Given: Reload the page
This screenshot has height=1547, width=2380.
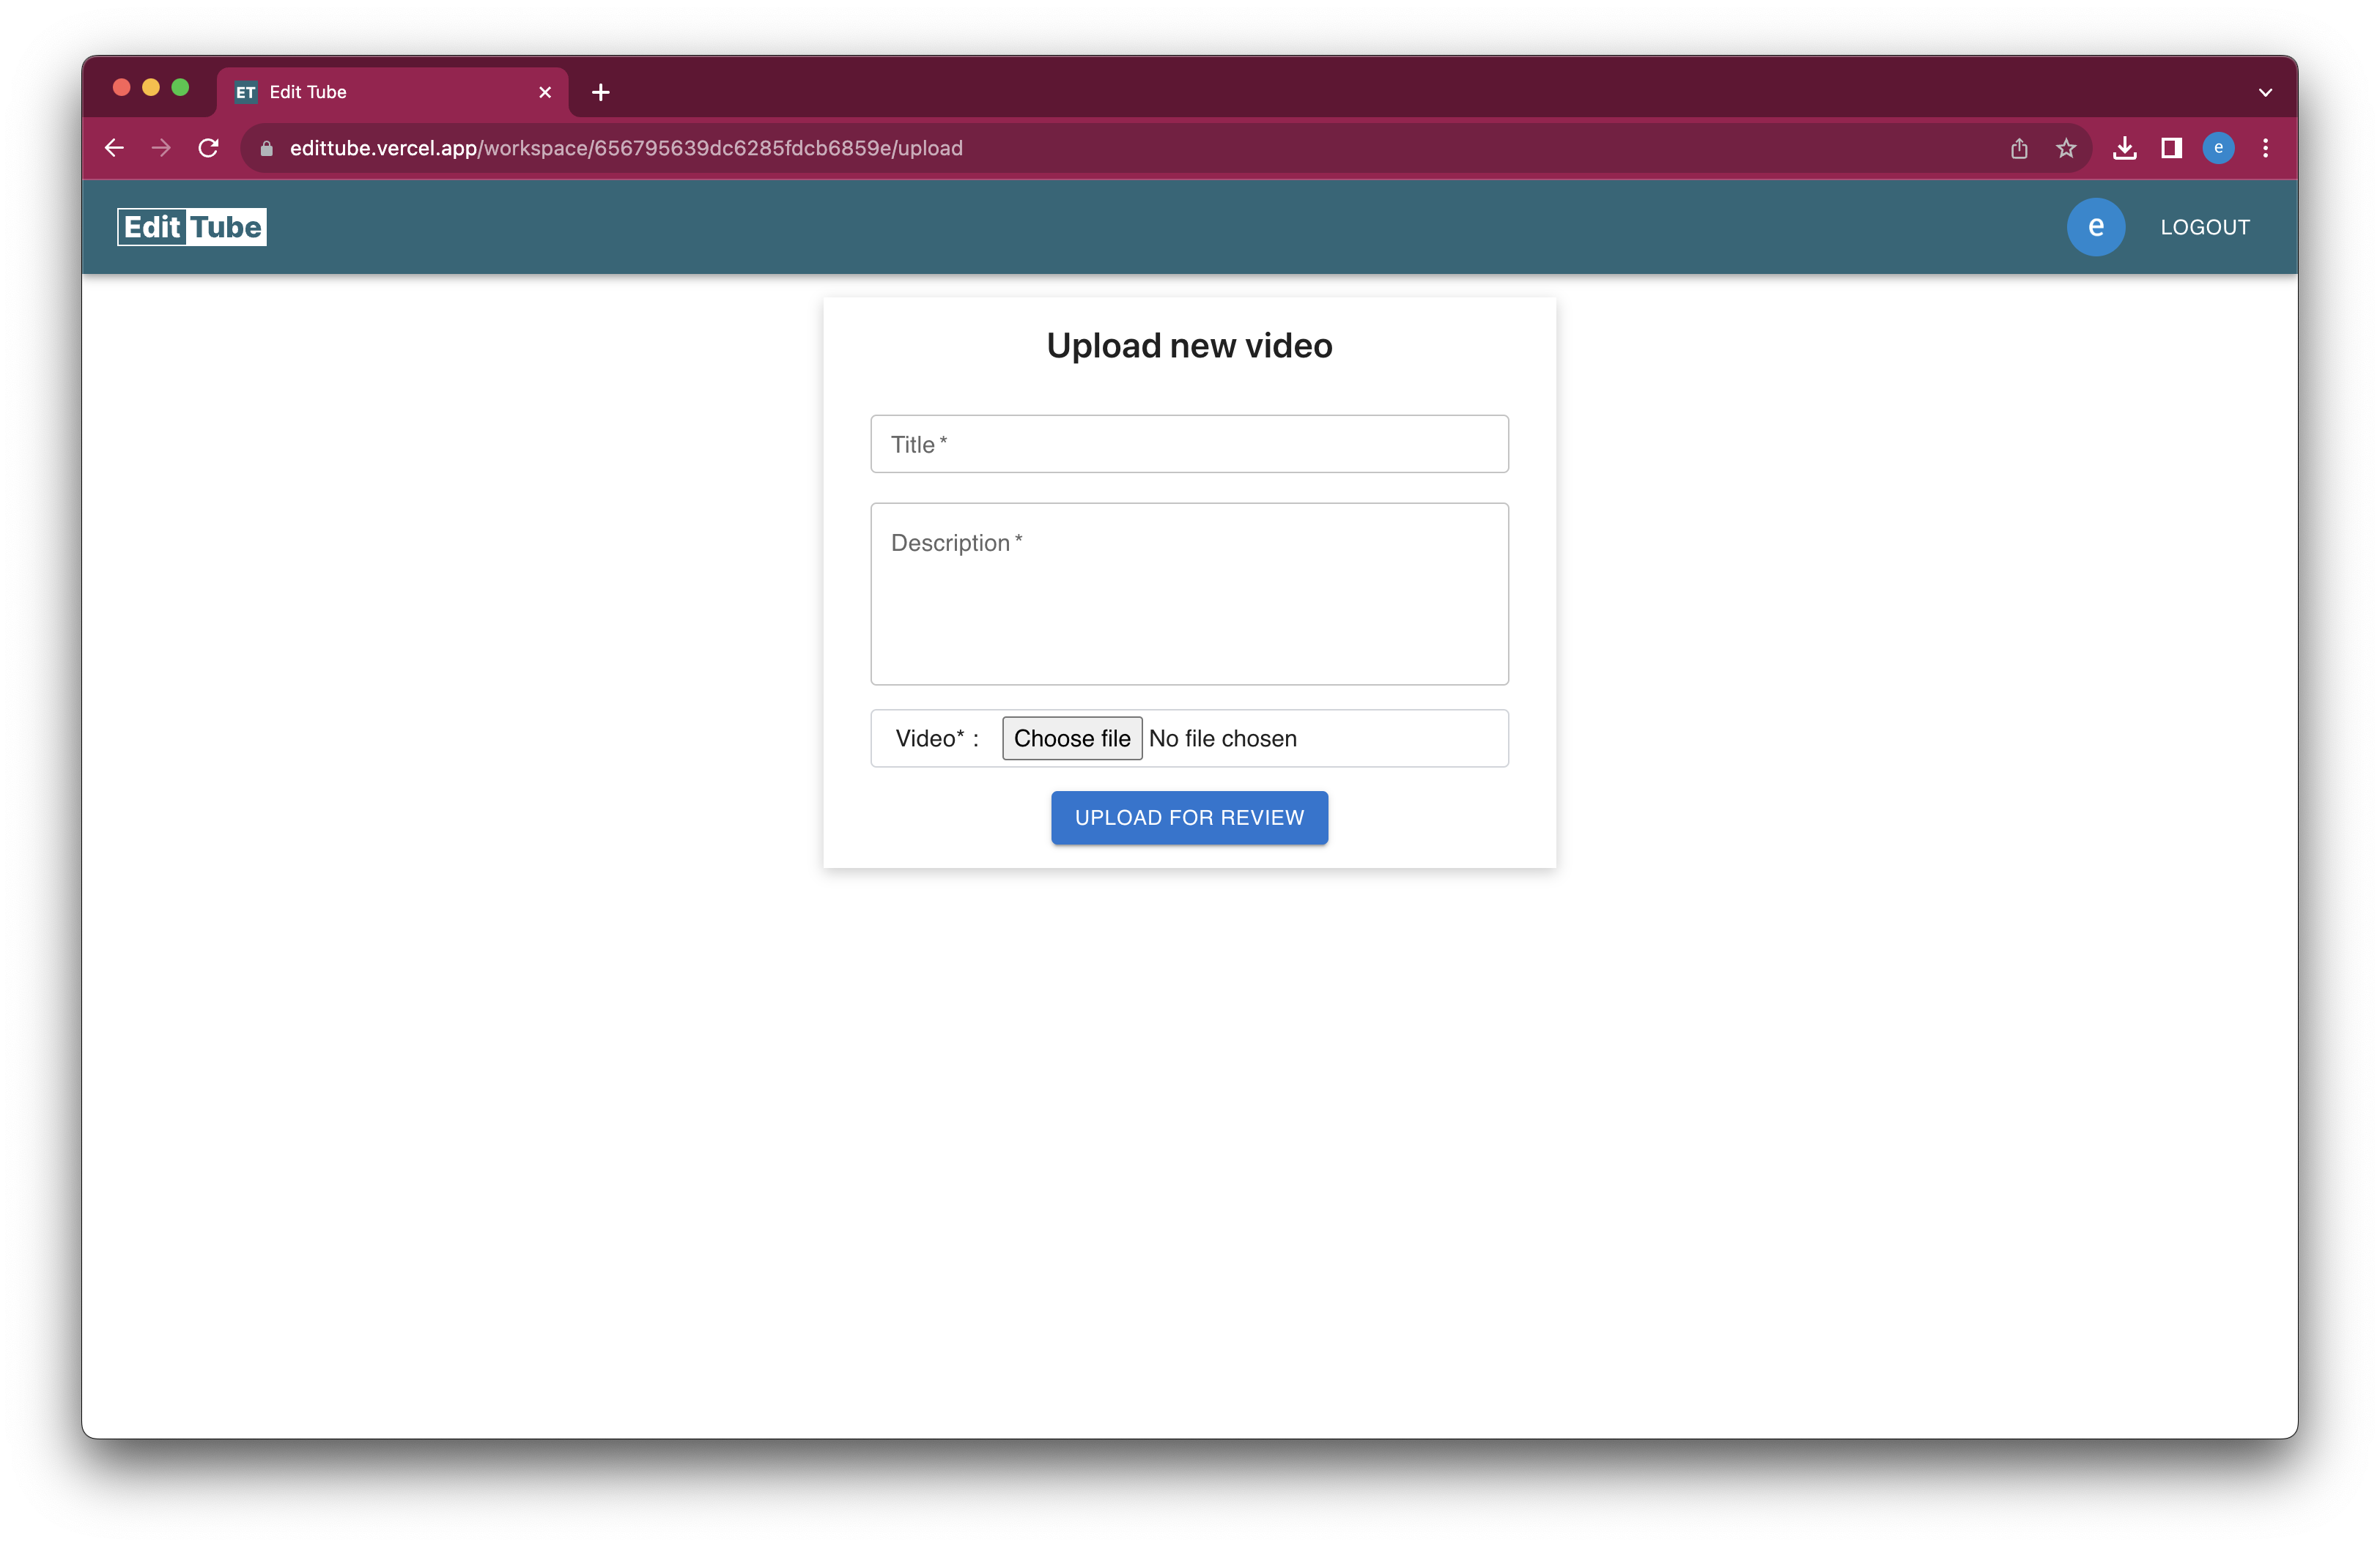Looking at the screenshot, I should (x=208, y=148).
